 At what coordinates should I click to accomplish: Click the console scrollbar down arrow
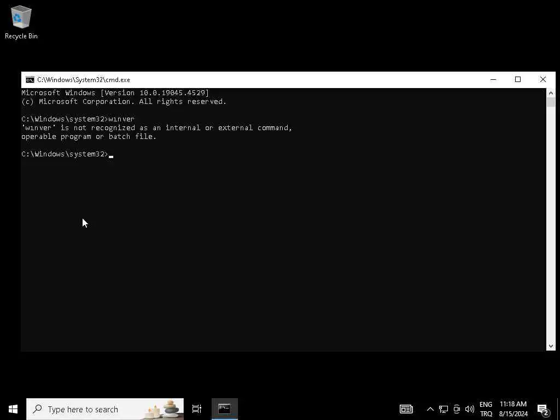click(x=551, y=346)
